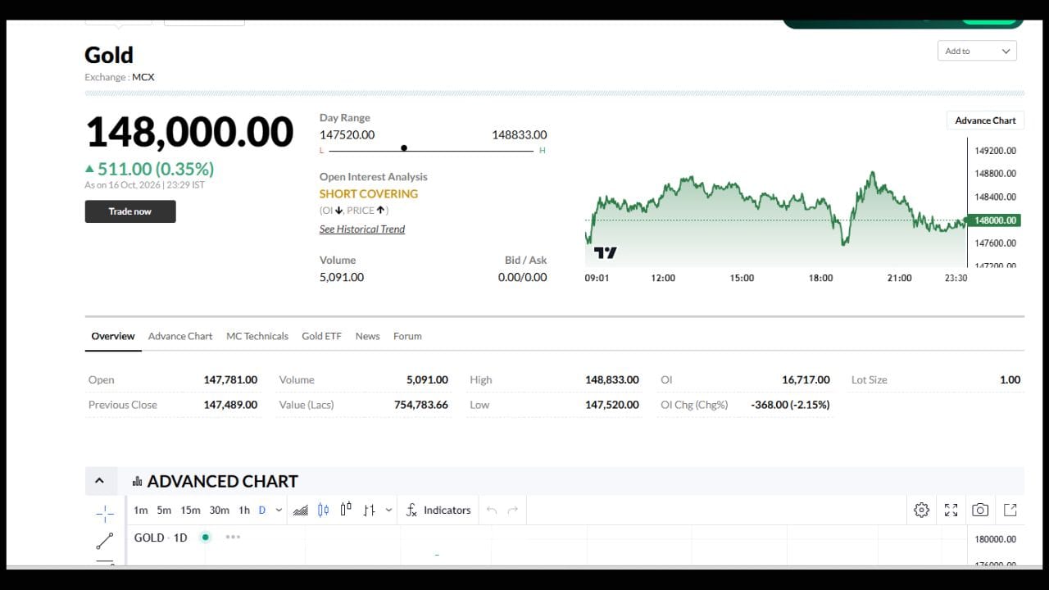The image size is (1049, 590).
Task: Switch to Advance Chart tab
Action: click(x=180, y=336)
